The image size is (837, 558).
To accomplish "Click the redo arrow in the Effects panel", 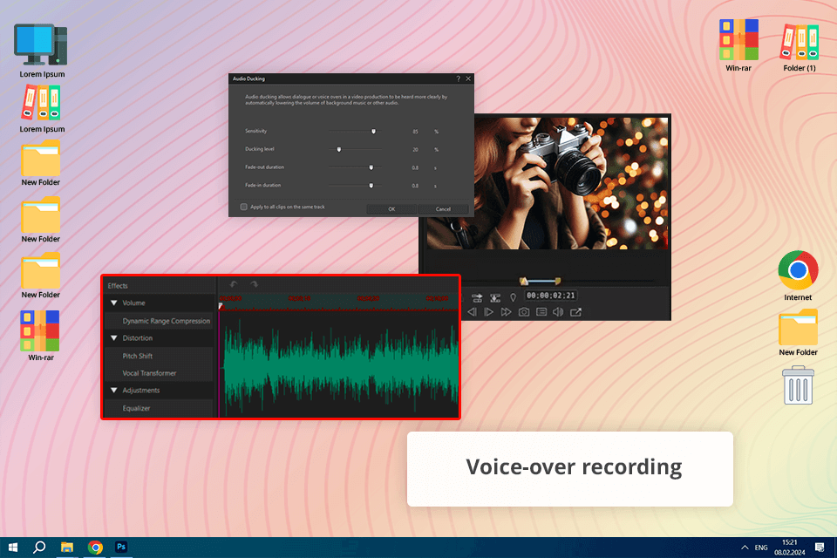I will 254,284.
